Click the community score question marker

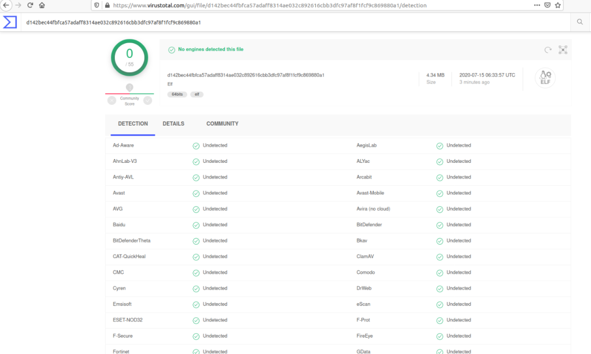[129, 87]
